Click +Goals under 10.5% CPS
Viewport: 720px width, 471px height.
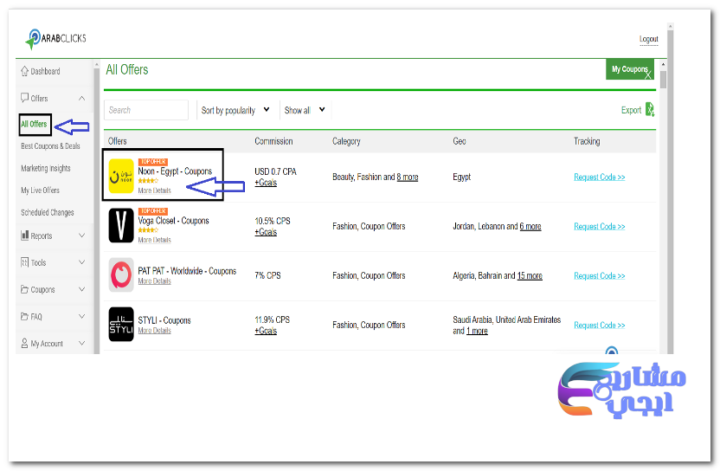266,232
